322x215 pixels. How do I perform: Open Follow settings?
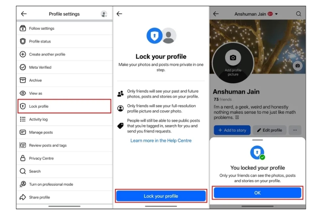point(64,29)
